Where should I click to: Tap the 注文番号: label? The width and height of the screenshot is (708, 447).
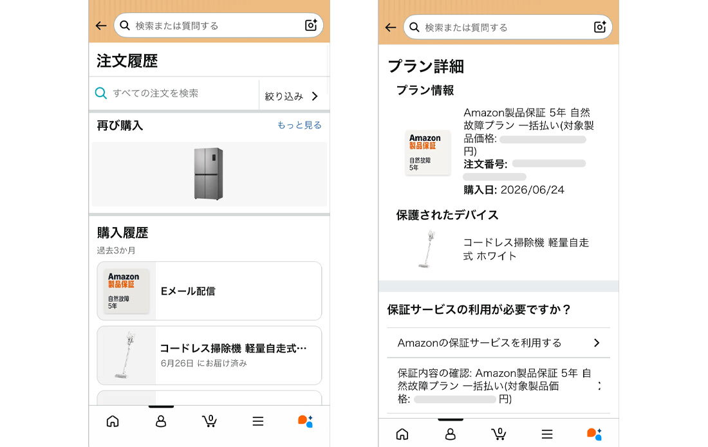click(x=485, y=164)
